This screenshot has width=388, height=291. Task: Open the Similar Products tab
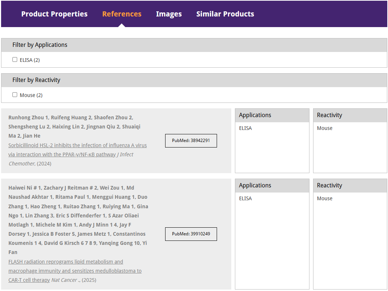(225, 14)
